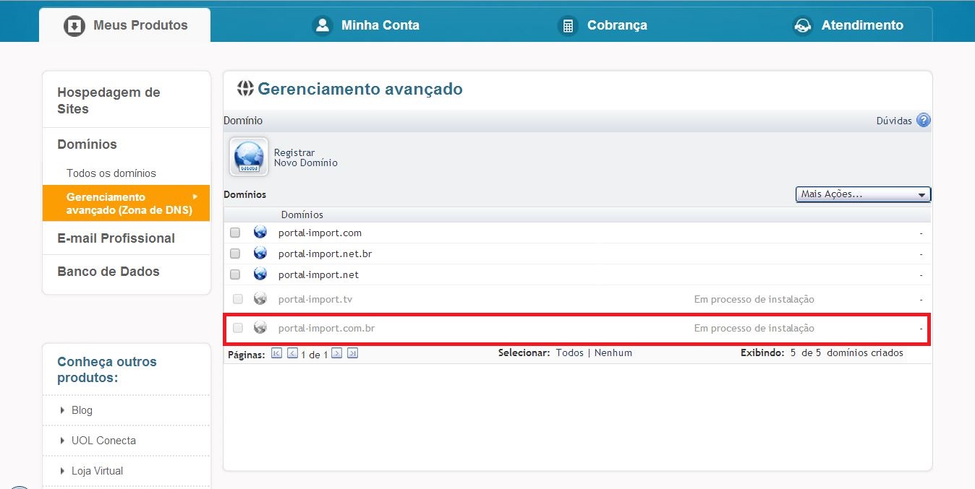Switch to the Cobrança tab
The image size is (975, 489).
[603, 25]
